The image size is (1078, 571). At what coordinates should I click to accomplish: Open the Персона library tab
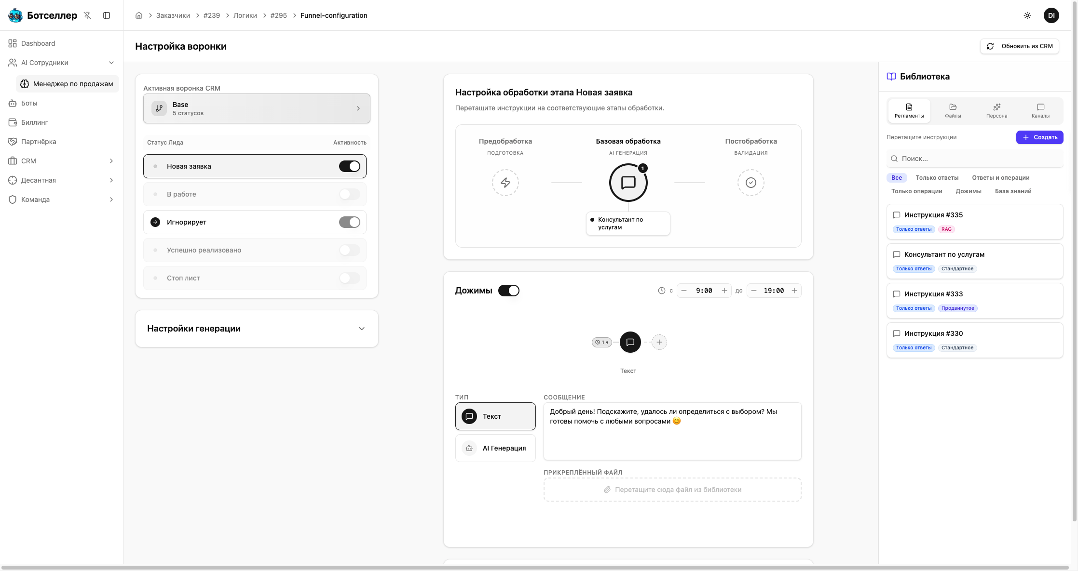(996, 110)
